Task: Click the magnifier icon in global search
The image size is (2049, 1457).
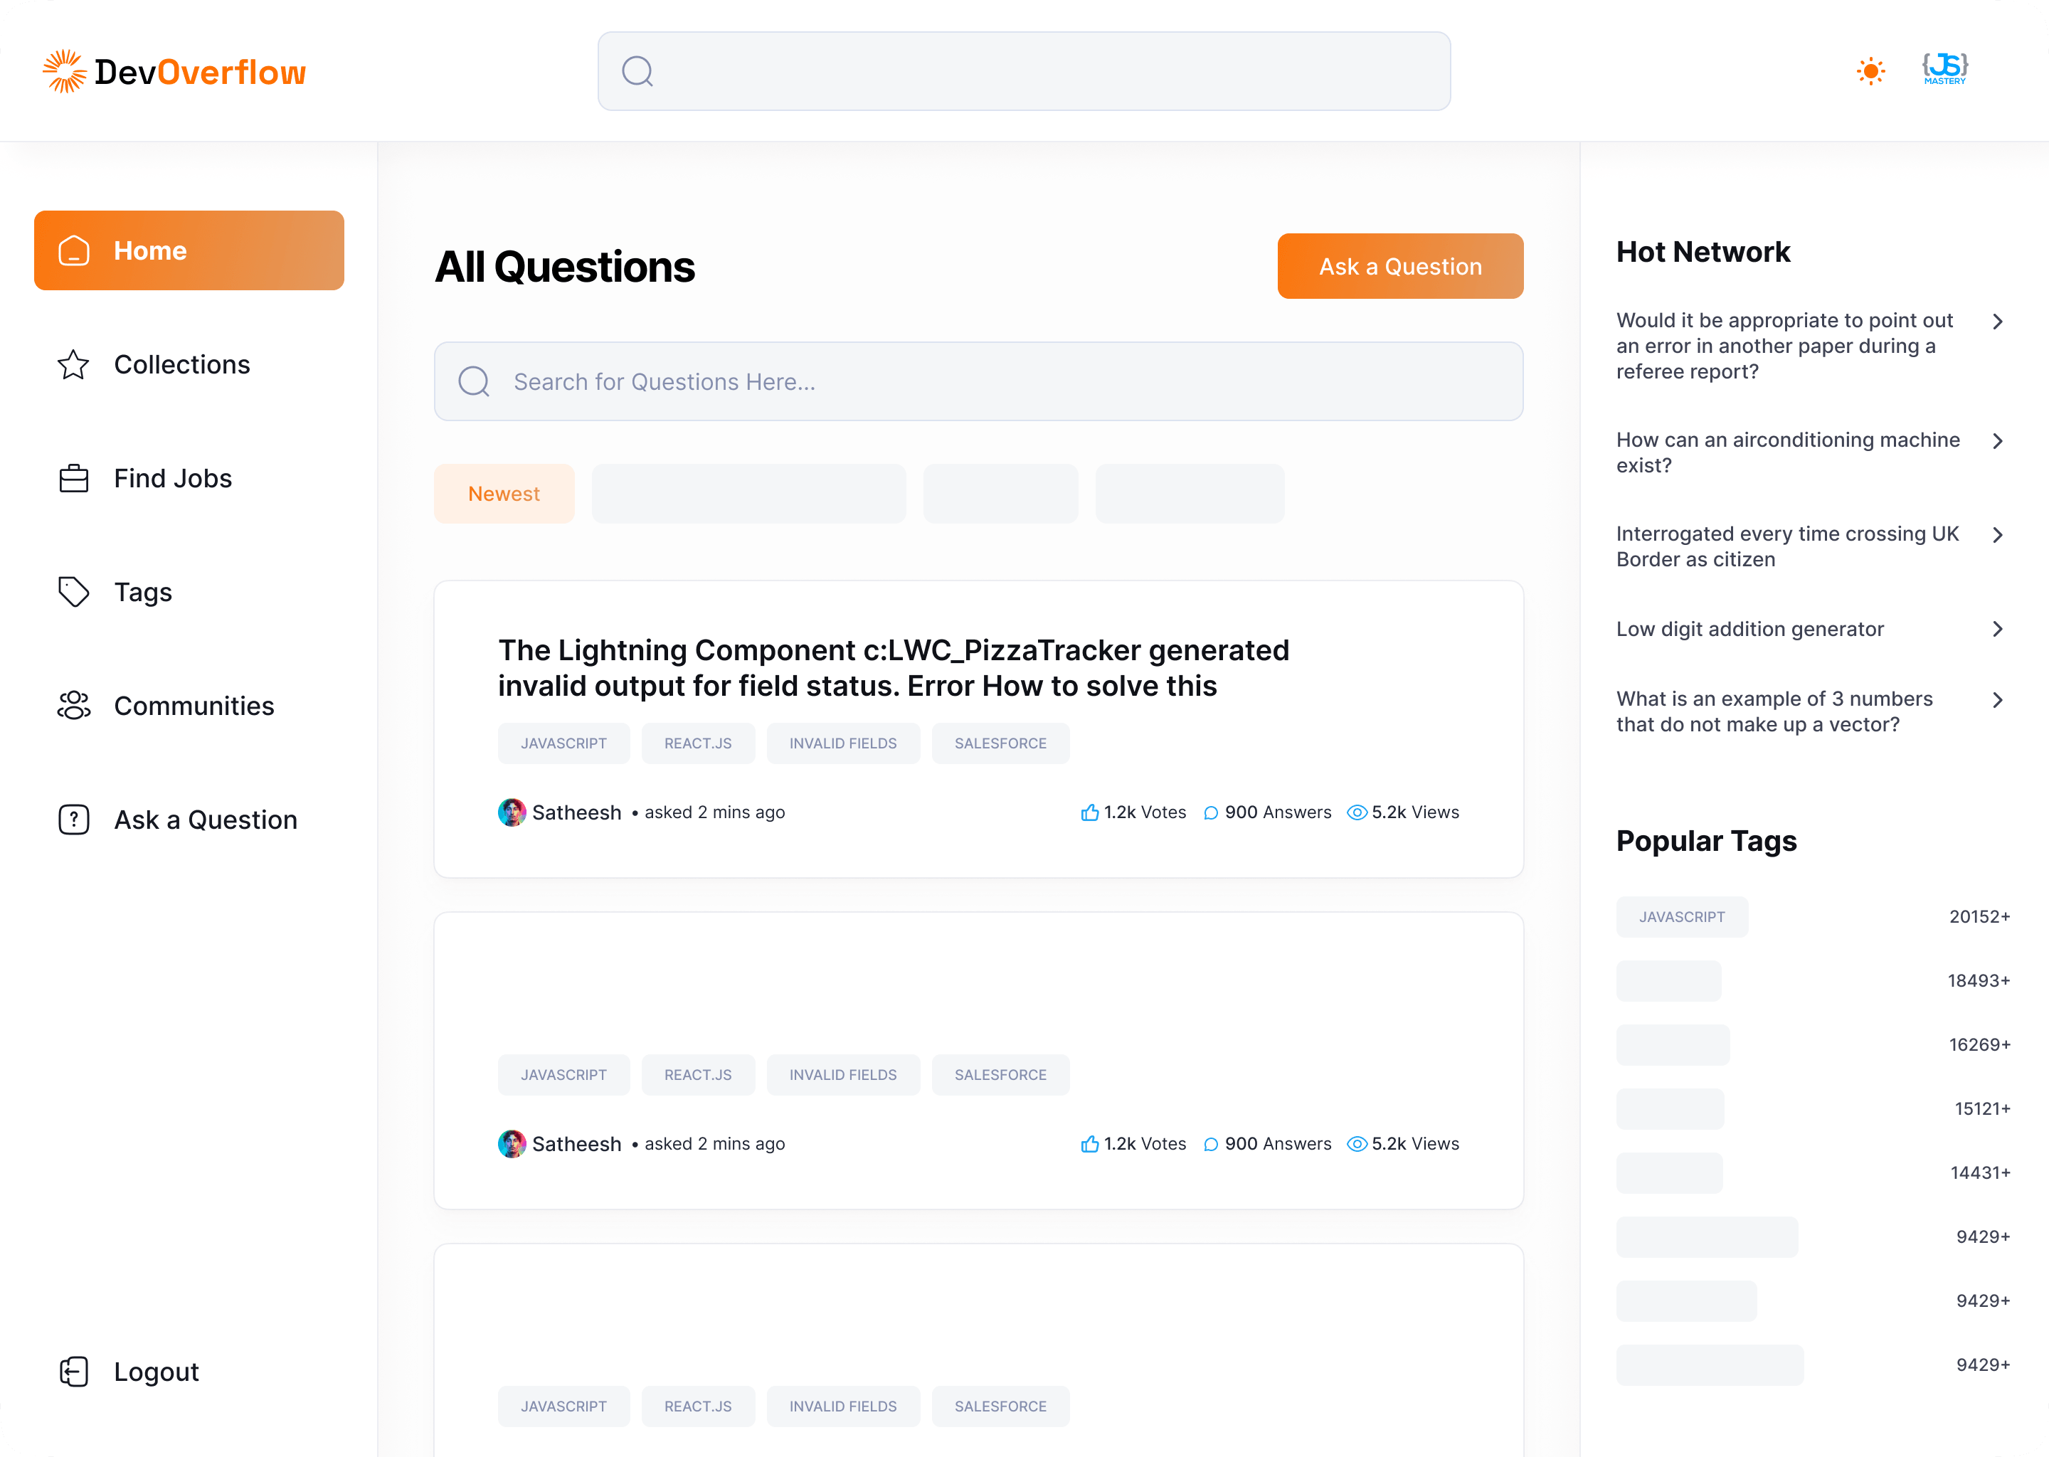Action: 638,71
